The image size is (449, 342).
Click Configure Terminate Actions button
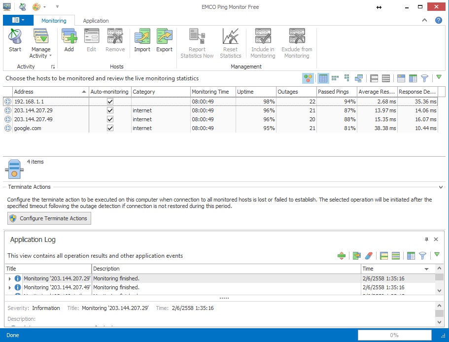49,218
